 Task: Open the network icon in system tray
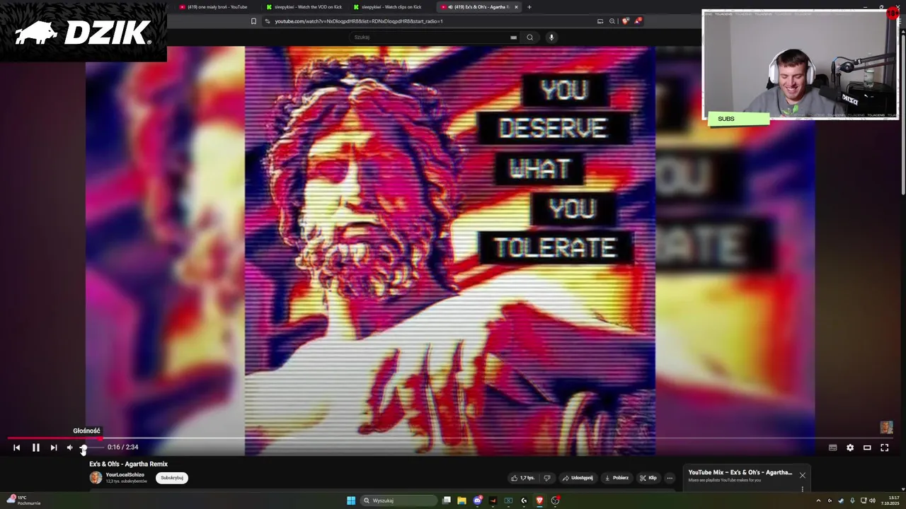864,501
